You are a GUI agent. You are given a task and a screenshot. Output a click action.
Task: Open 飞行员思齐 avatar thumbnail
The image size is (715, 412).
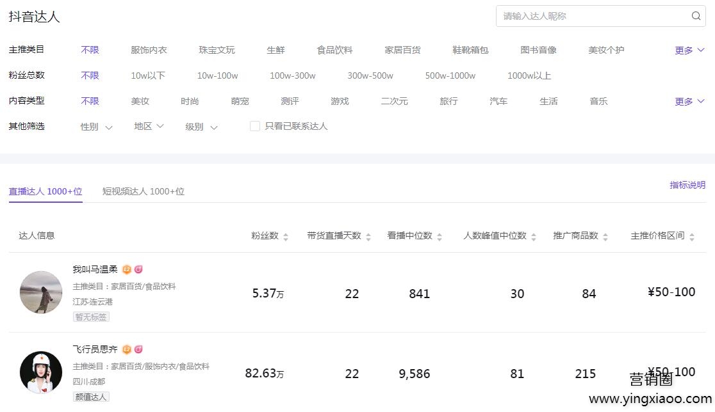pyautogui.click(x=41, y=372)
